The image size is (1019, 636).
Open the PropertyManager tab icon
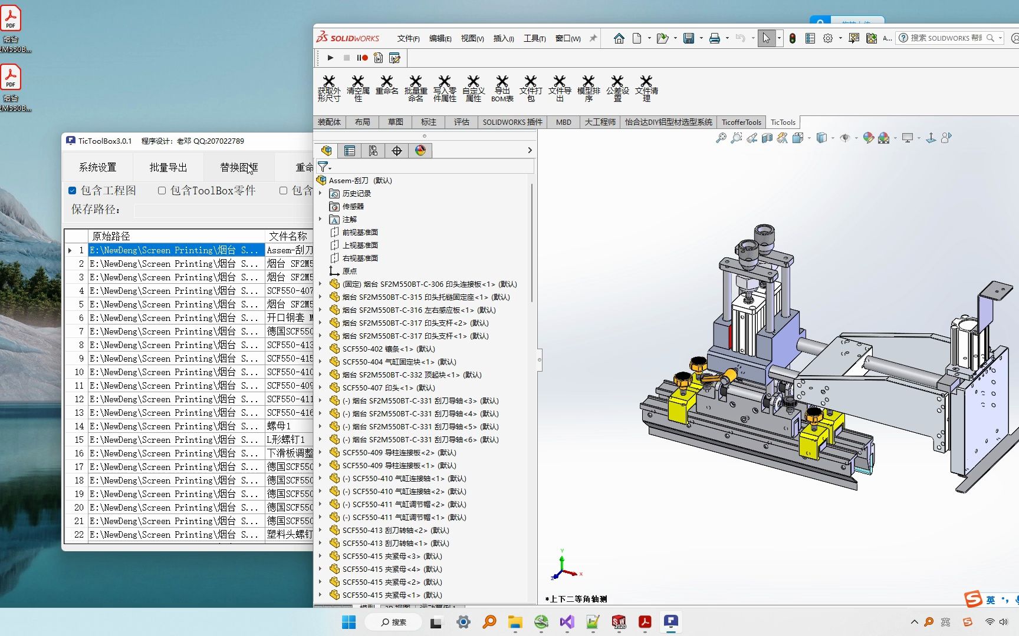pyautogui.click(x=350, y=151)
